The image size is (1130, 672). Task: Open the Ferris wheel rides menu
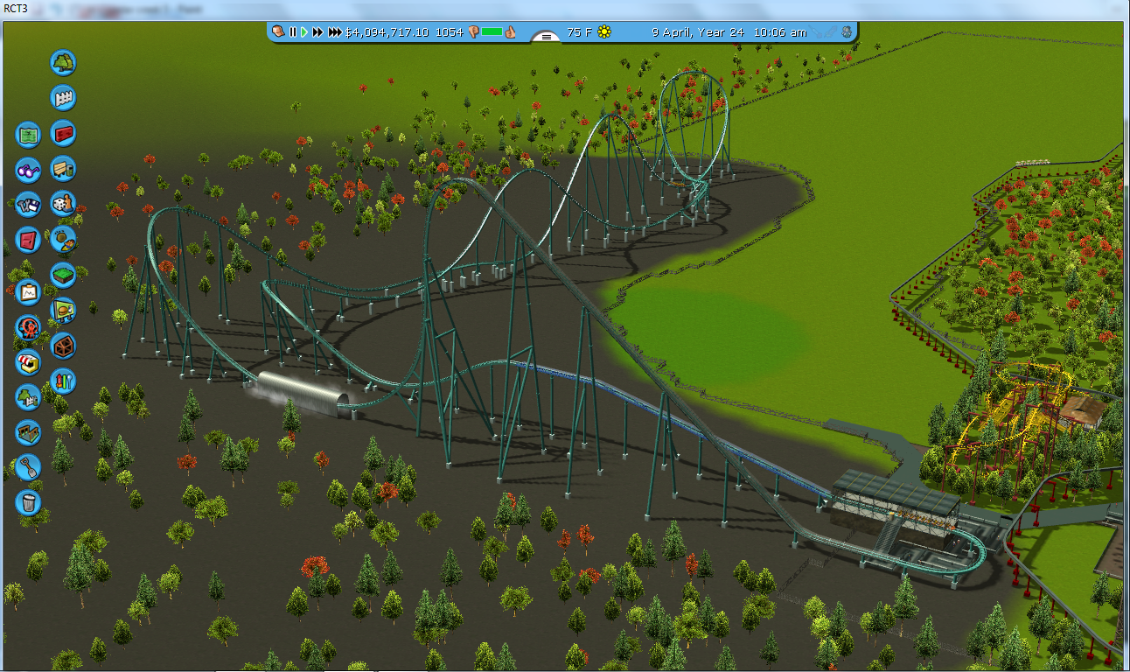point(29,327)
